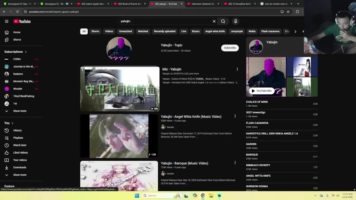Image resolution: width=356 pixels, height=200 pixels.
Task: Open more options for Angel Witta Knife video
Action: 235,116
